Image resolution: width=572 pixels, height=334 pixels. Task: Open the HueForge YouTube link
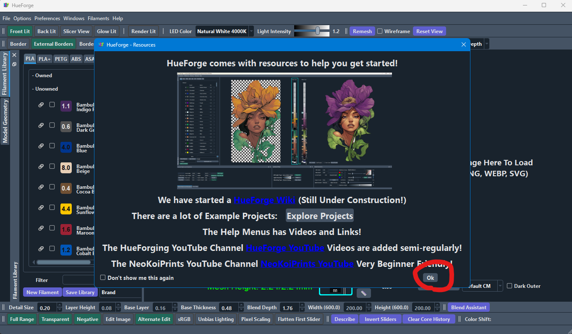point(285,248)
